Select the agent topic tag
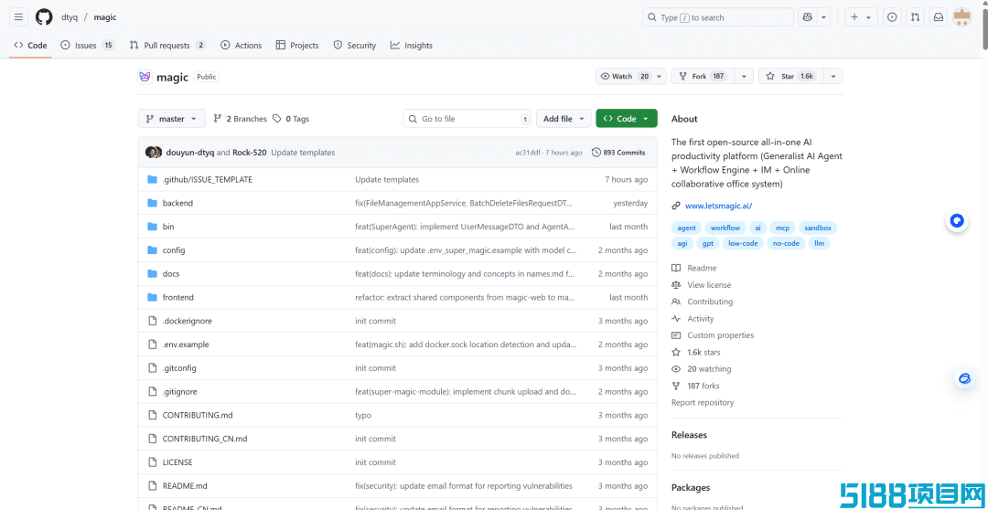This screenshot has height=510, width=988. point(687,228)
